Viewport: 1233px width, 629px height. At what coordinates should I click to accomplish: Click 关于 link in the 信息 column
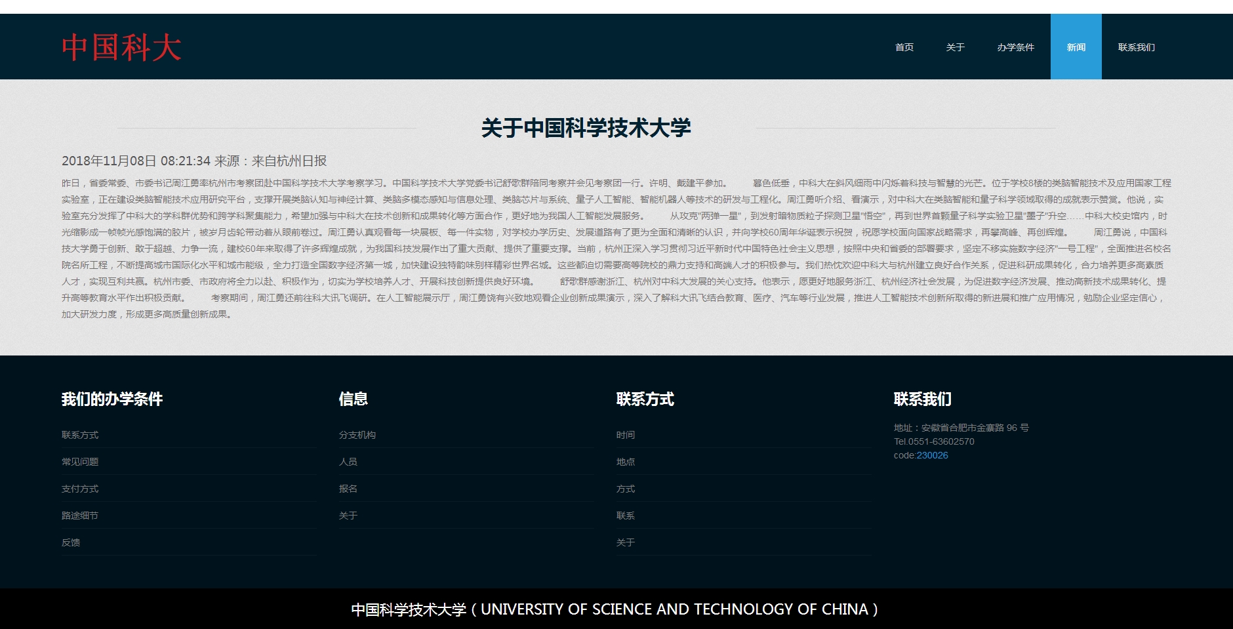pos(348,516)
